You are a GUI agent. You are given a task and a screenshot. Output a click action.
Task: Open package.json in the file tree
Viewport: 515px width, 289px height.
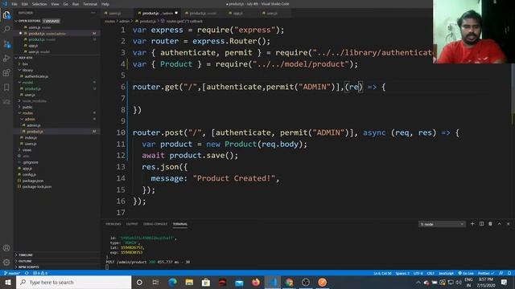(32, 181)
